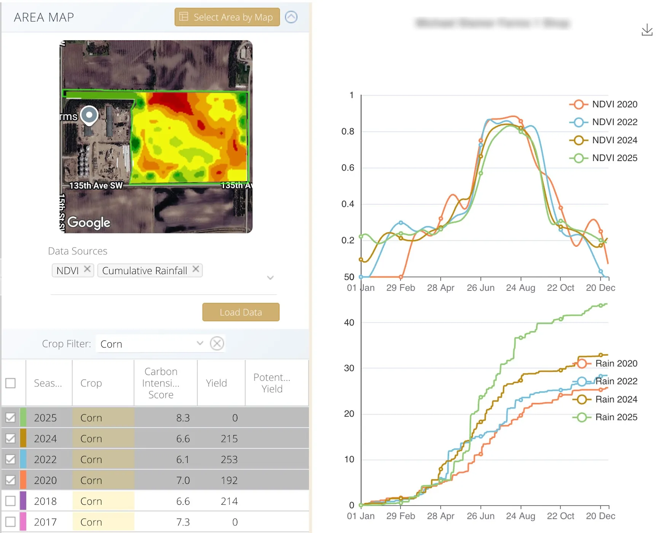Image resolution: width=672 pixels, height=533 pixels.
Task: Clear the Corn crop filter
Action: (x=217, y=343)
